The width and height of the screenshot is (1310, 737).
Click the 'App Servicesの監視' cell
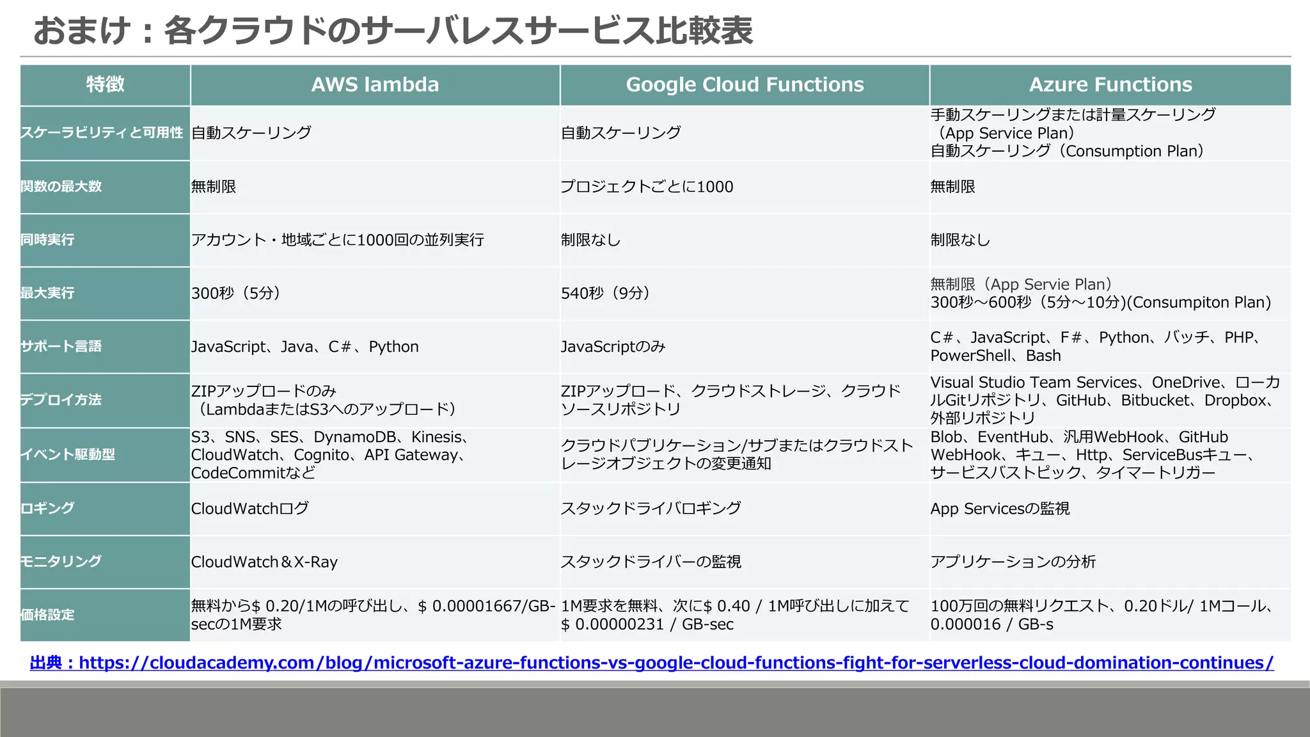pos(1110,509)
